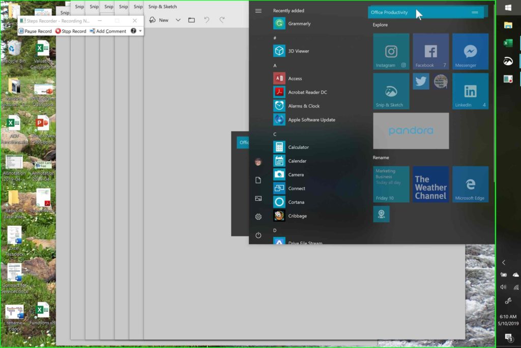The height and width of the screenshot is (348, 521).
Task: Open The Weather Channel tile
Action: (430, 184)
